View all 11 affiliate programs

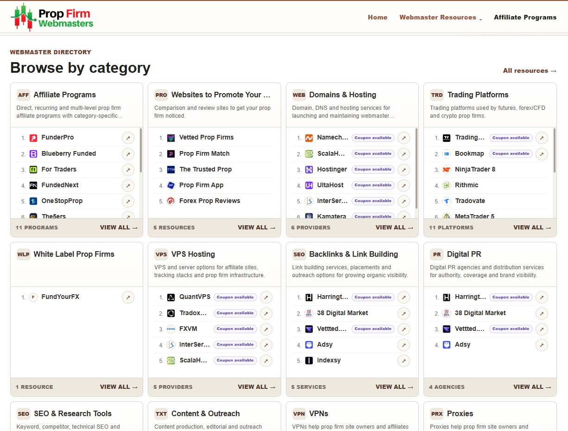coord(119,228)
